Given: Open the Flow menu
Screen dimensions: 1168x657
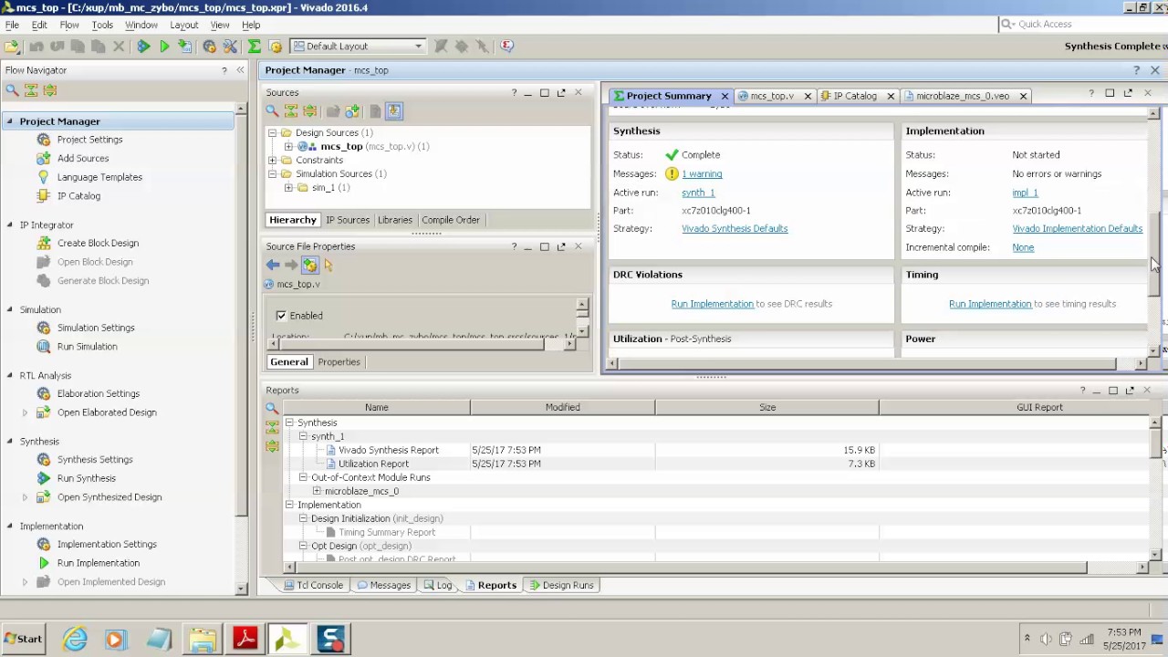Looking at the screenshot, I should click(69, 25).
